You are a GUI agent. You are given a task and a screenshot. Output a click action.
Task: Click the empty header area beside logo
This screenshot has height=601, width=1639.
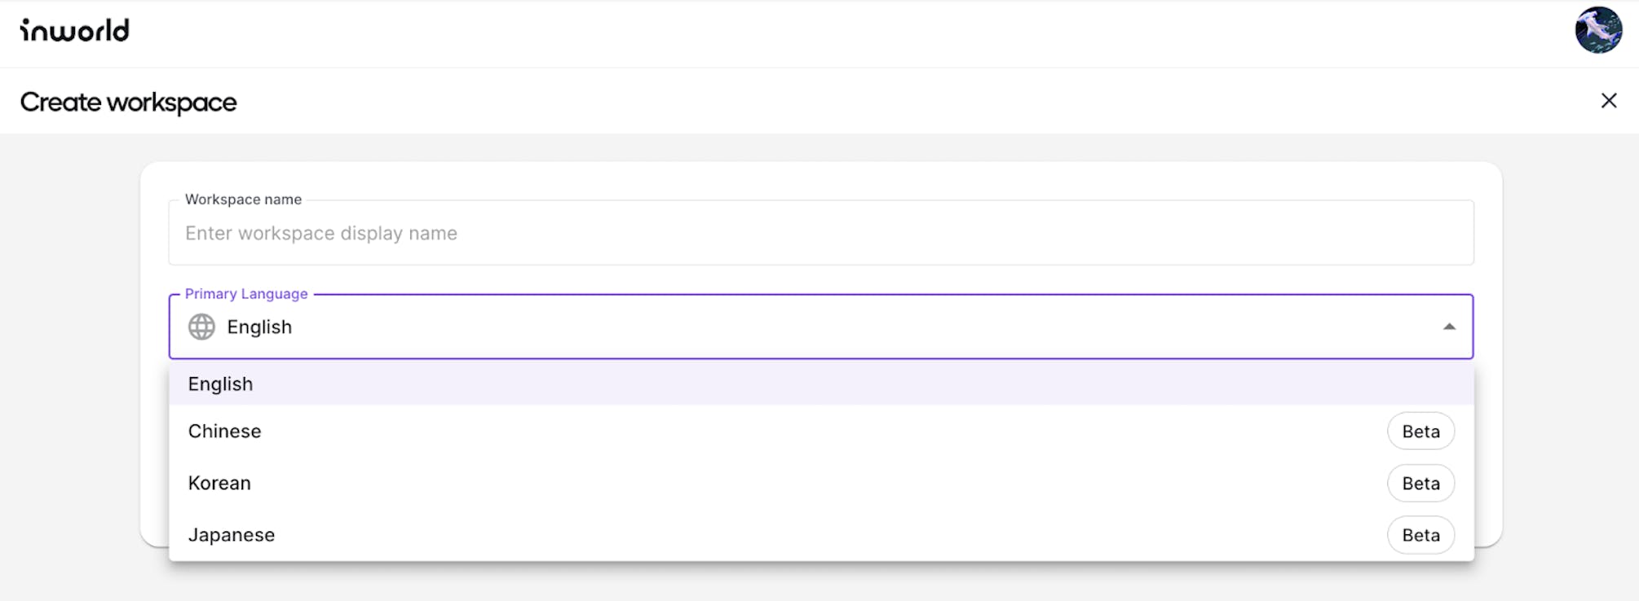click(x=815, y=33)
